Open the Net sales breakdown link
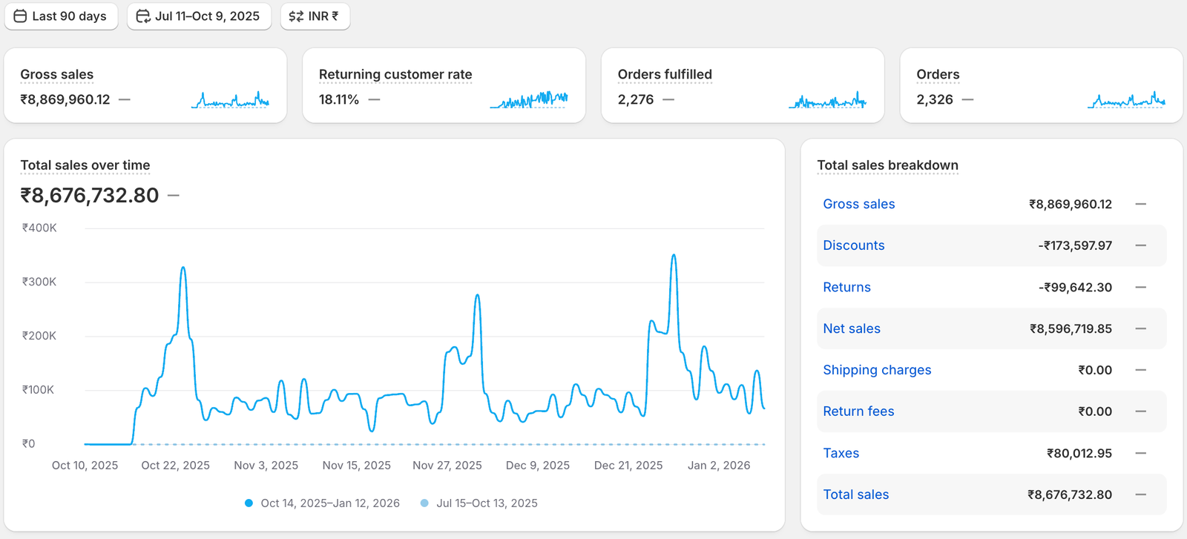This screenshot has height=539, width=1187. (x=851, y=328)
